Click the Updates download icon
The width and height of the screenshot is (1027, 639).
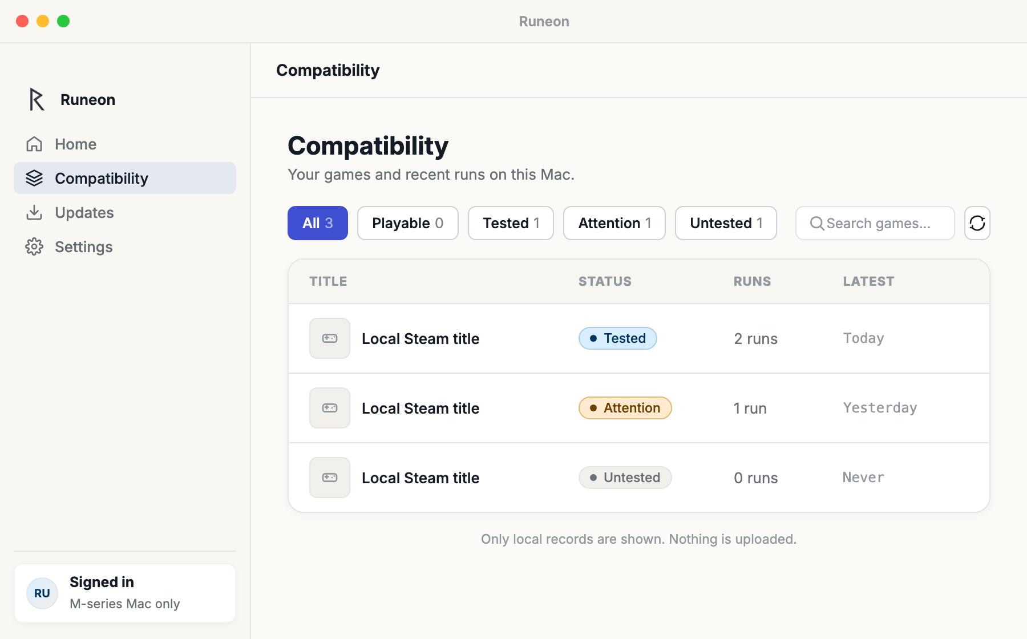[34, 212]
